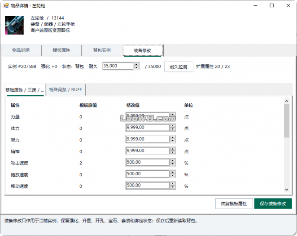This screenshot has height=236, width=297.
Task: Focus the 施放速度 modified value field
Action: [x=148, y=174]
